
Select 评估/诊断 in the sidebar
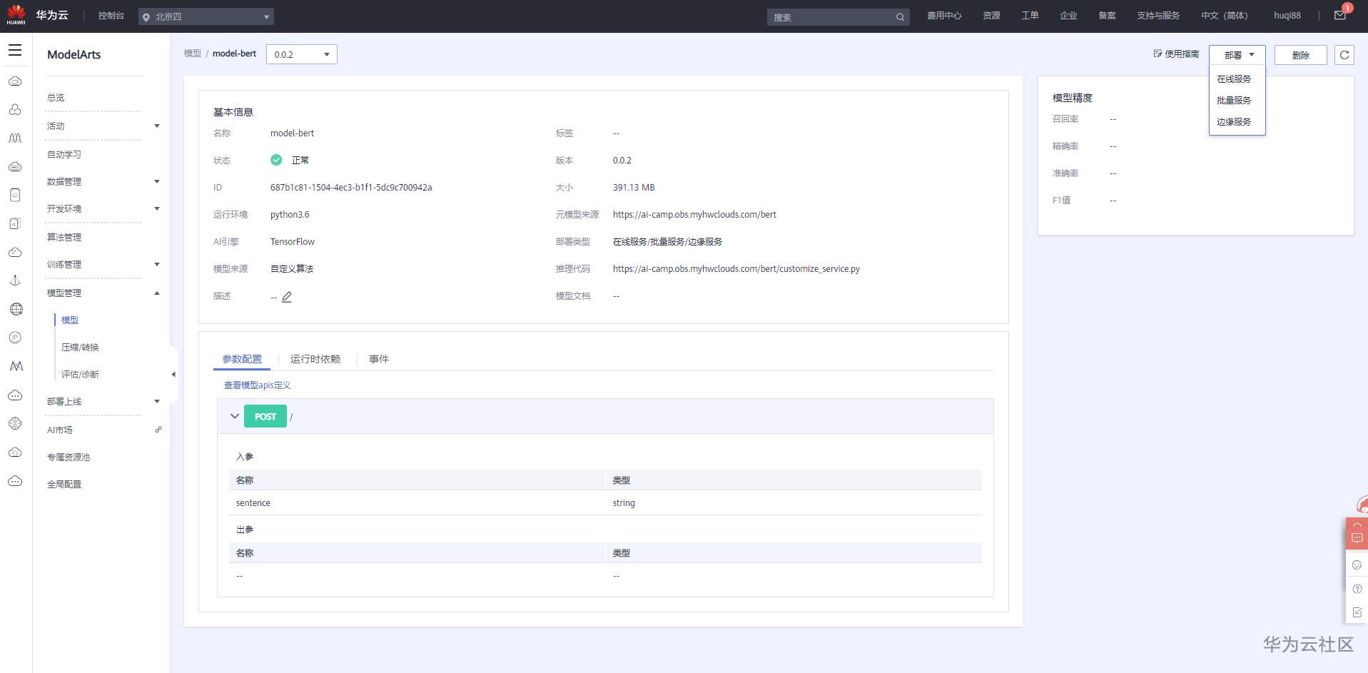click(80, 375)
